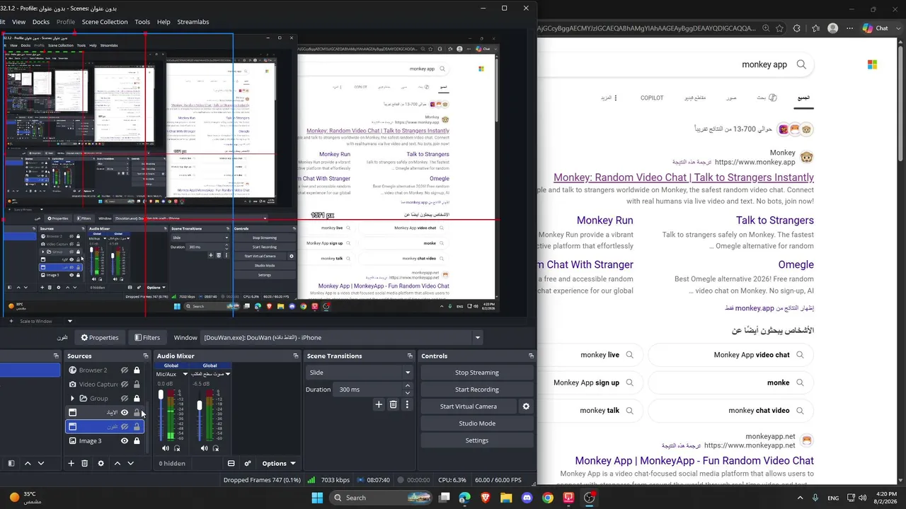Show the Browser 2 source
Image resolution: width=906 pixels, height=509 pixels.
click(x=125, y=370)
